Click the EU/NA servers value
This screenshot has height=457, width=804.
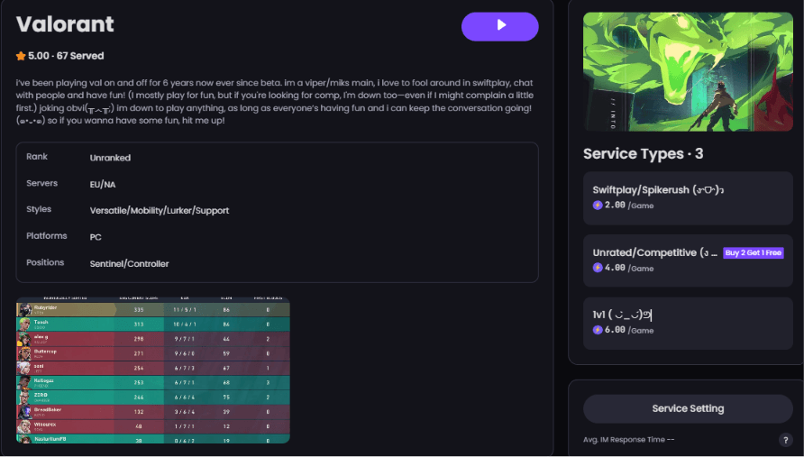point(103,185)
